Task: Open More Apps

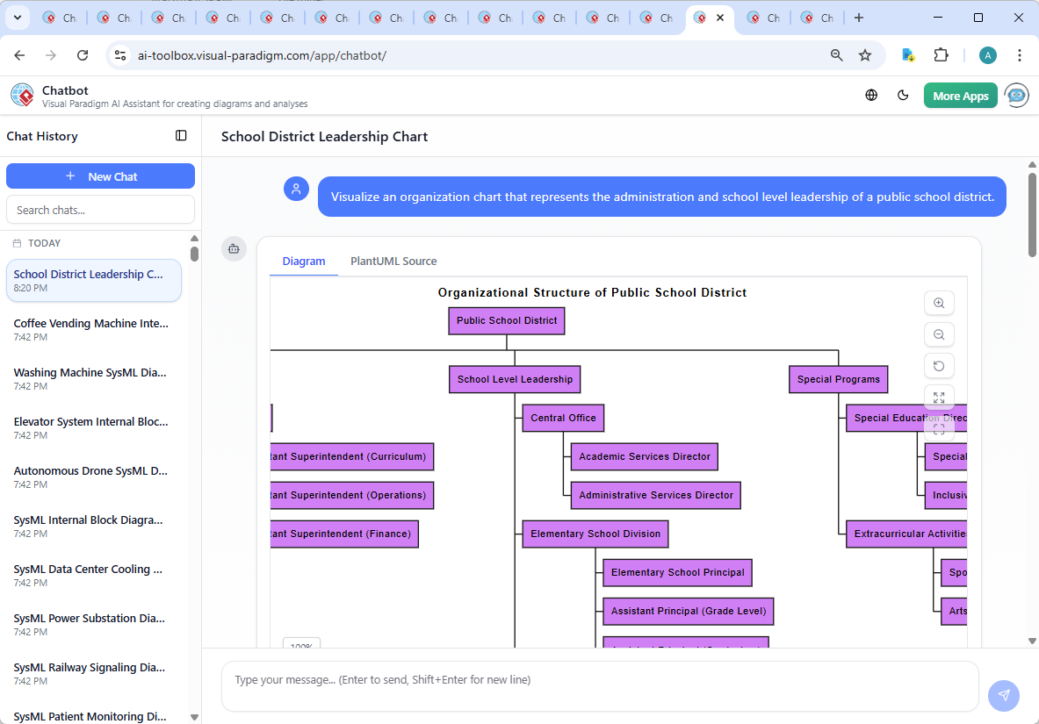Action: [x=960, y=95]
